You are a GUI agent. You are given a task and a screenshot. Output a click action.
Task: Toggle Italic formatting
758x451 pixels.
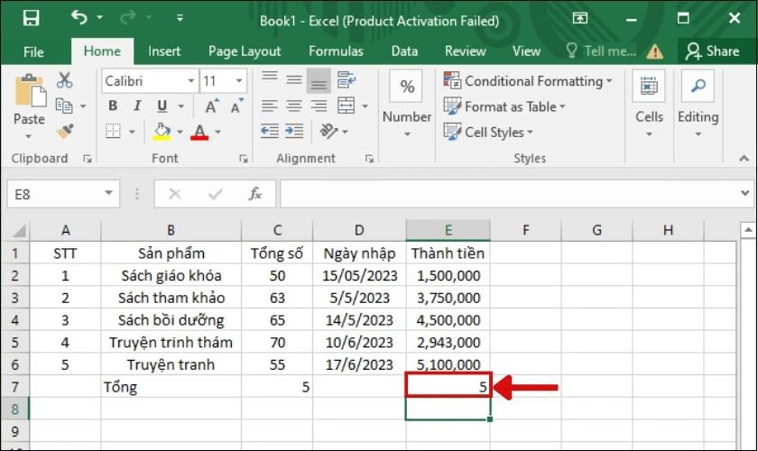[x=137, y=106]
